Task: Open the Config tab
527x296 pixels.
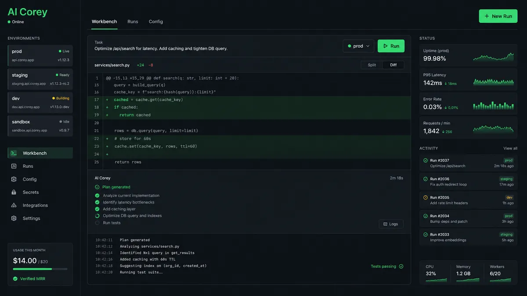Action: (156, 21)
